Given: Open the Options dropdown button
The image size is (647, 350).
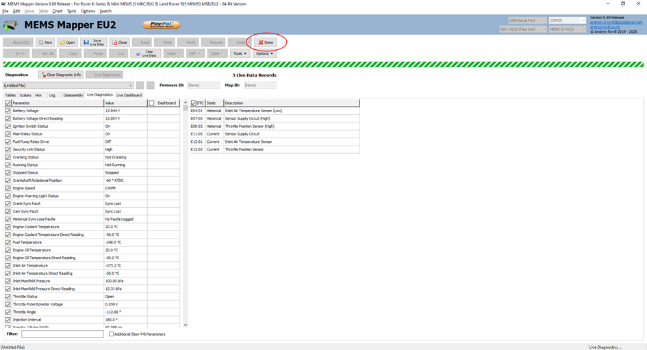Looking at the screenshot, I should click(264, 53).
